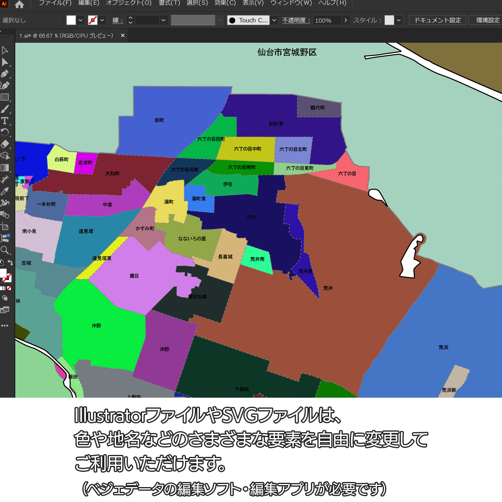
Task: Go to the Home screen icon
Action: pyautogui.click(x=19, y=5)
